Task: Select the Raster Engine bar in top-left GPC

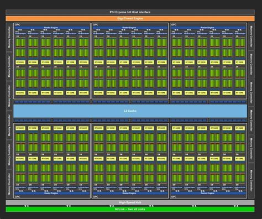Action: (x=52, y=28)
